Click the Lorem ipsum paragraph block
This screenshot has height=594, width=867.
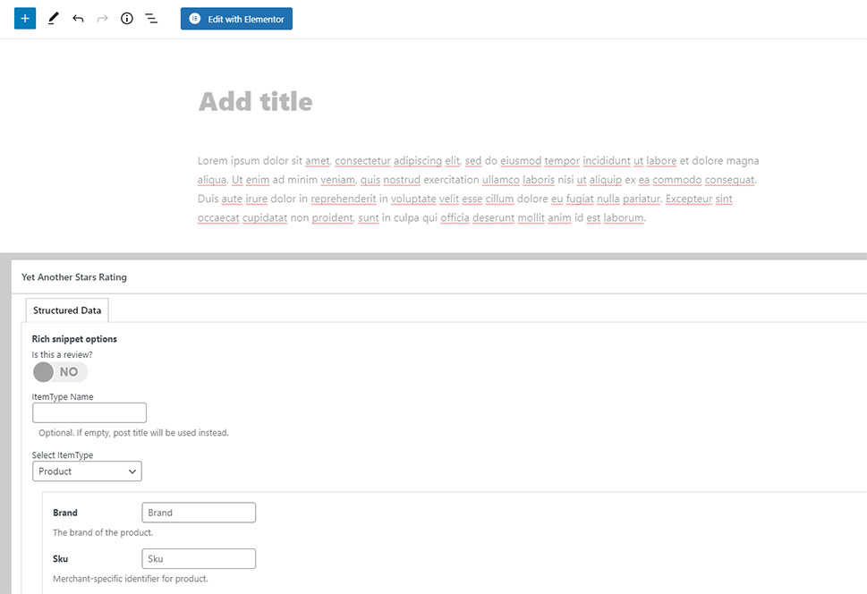tap(479, 189)
